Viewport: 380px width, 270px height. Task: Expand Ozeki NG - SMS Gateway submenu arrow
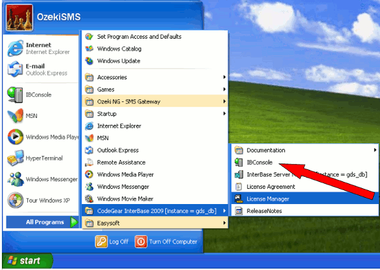pos(224,101)
